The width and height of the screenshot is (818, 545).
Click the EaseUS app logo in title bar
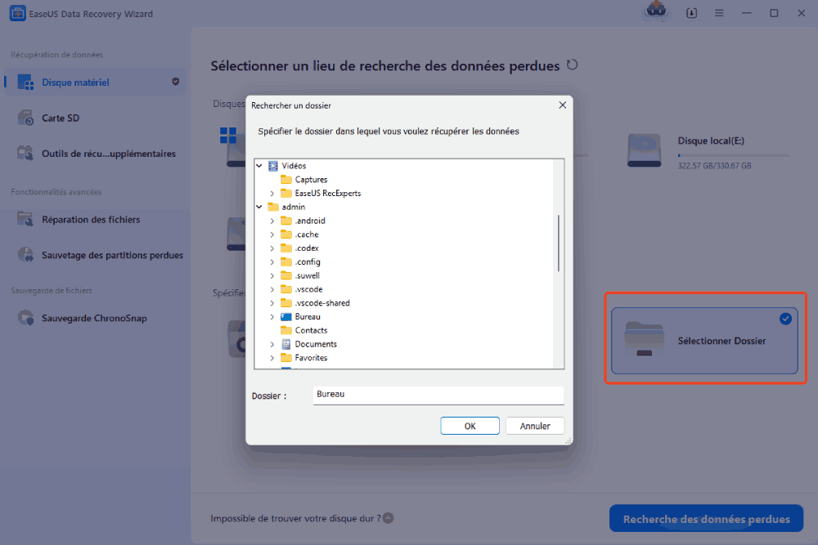tap(17, 14)
